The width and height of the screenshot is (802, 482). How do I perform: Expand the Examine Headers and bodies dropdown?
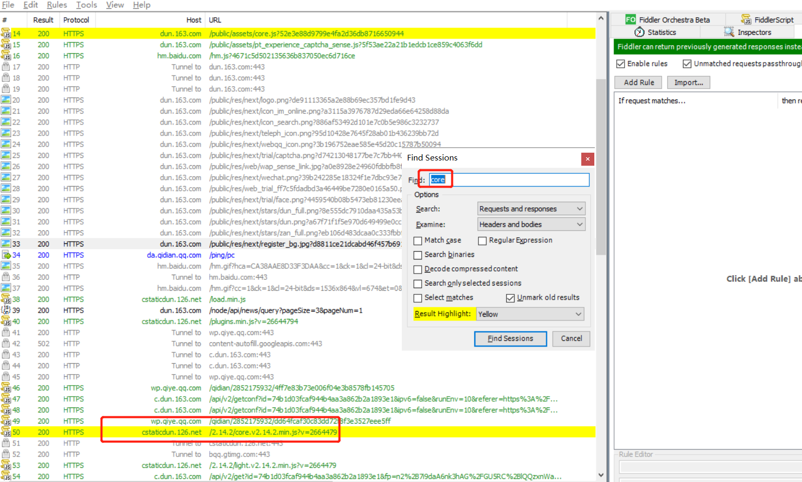[x=531, y=225]
